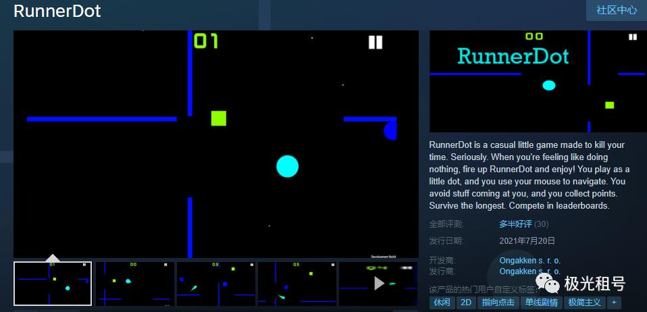Viewport: 647px width, 312px height.
Task: Click the 休闲 tag
Action: (x=442, y=302)
